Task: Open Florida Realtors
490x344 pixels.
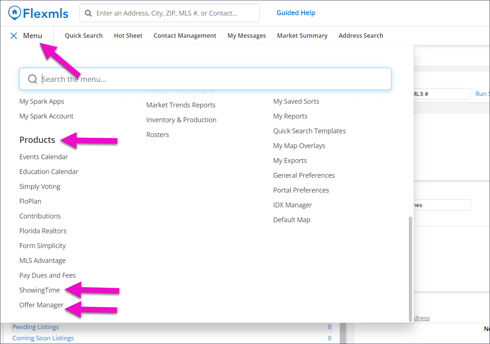Action: point(43,231)
